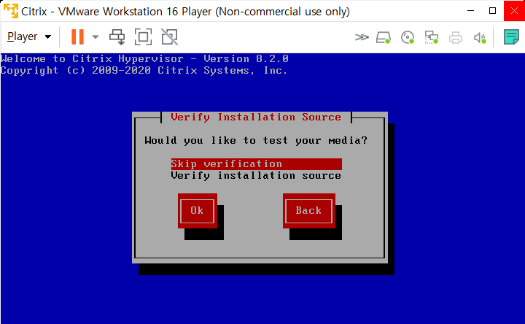The width and height of the screenshot is (525, 324).
Task: Pause the virtual machine
Action: (77, 36)
